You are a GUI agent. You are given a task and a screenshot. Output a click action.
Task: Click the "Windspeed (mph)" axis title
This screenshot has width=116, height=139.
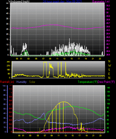pos(19,2)
